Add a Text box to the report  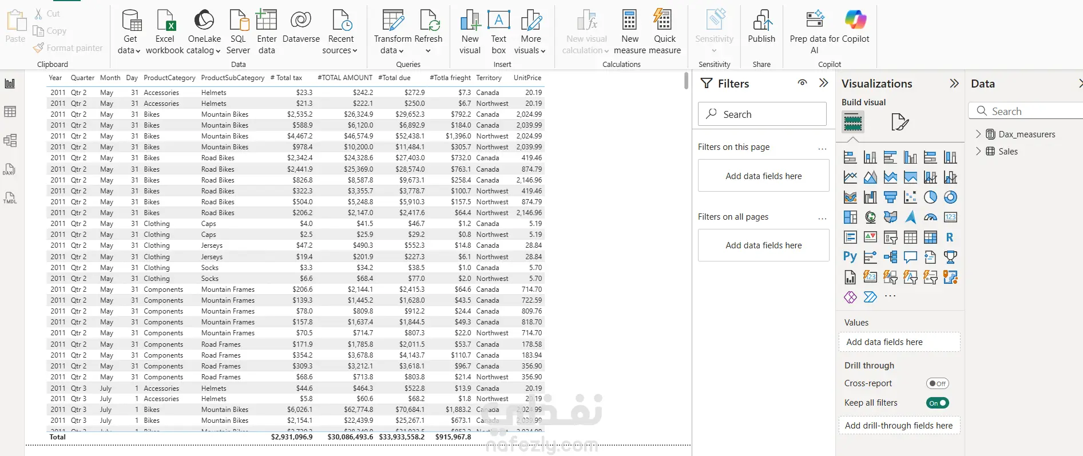point(498,32)
